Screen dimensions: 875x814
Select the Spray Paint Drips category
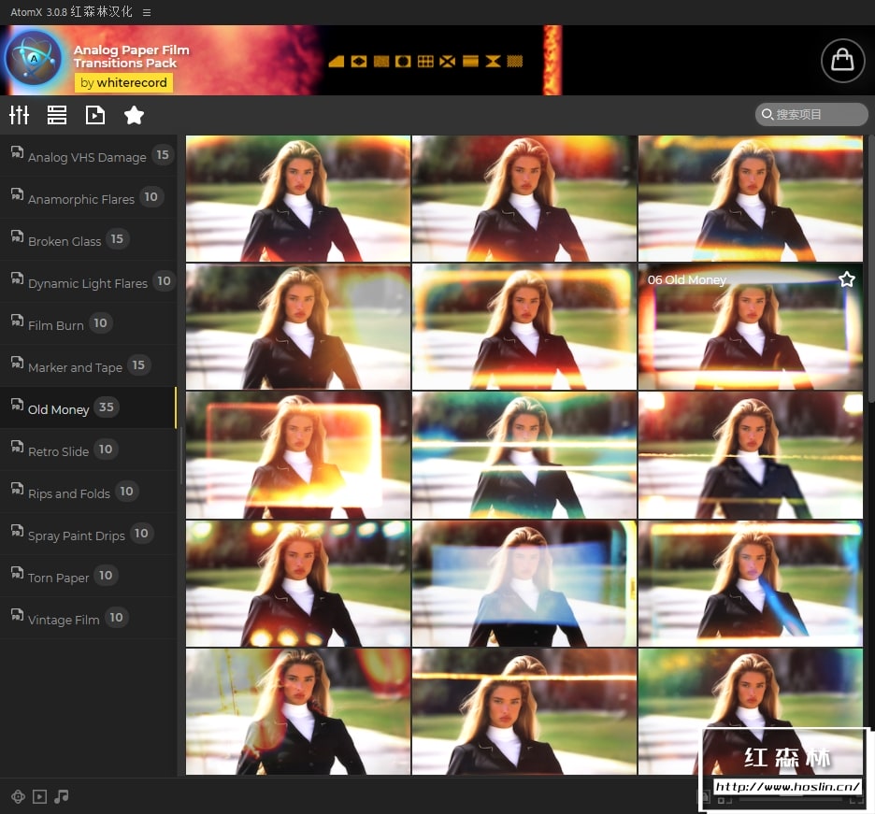(88, 535)
